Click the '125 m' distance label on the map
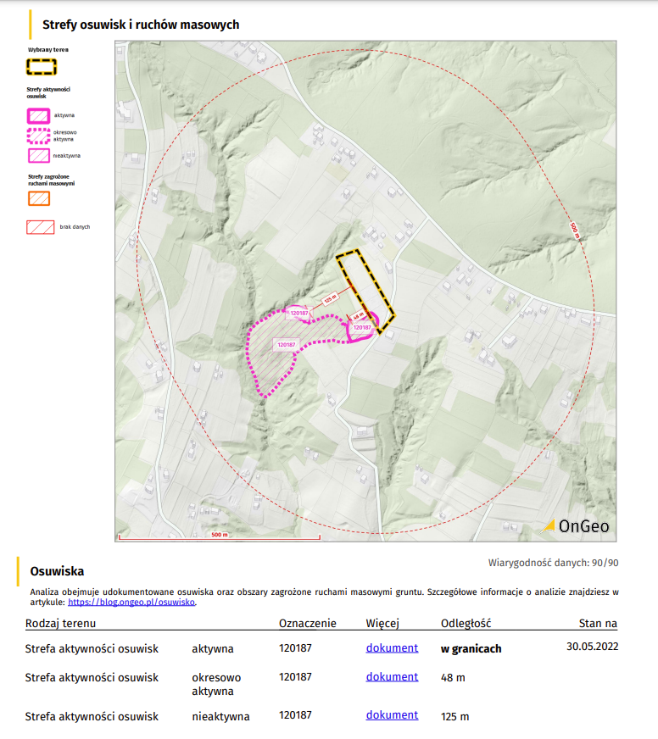Screen dimensions: 658x739 click(x=331, y=297)
